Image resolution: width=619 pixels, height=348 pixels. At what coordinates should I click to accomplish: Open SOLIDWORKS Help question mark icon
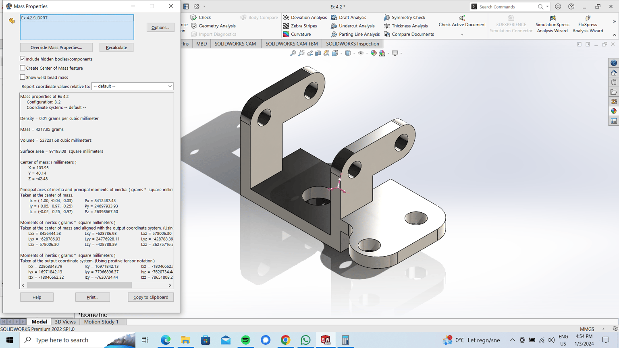point(571,6)
